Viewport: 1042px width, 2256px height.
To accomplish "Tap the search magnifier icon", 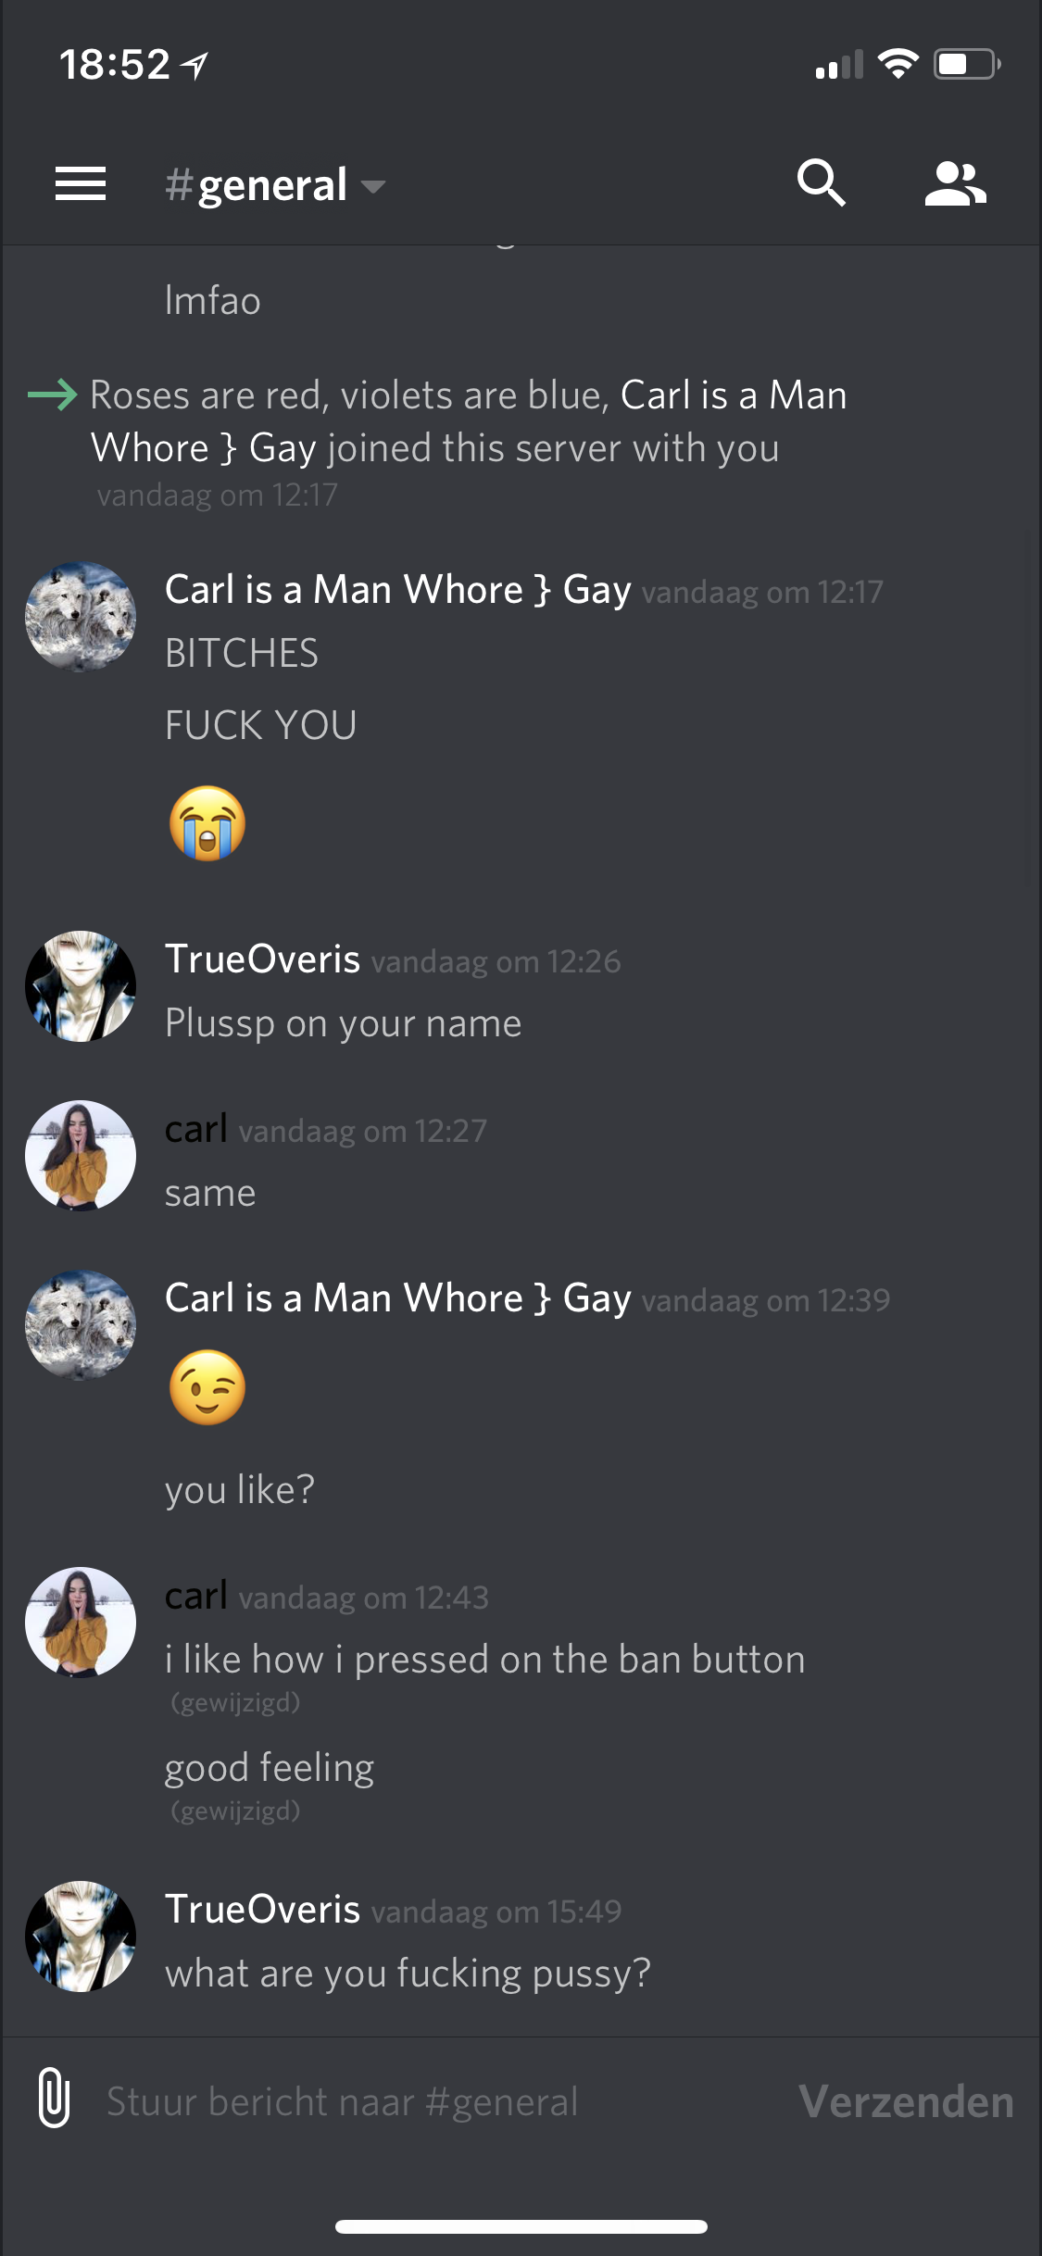I will (x=821, y=182).
